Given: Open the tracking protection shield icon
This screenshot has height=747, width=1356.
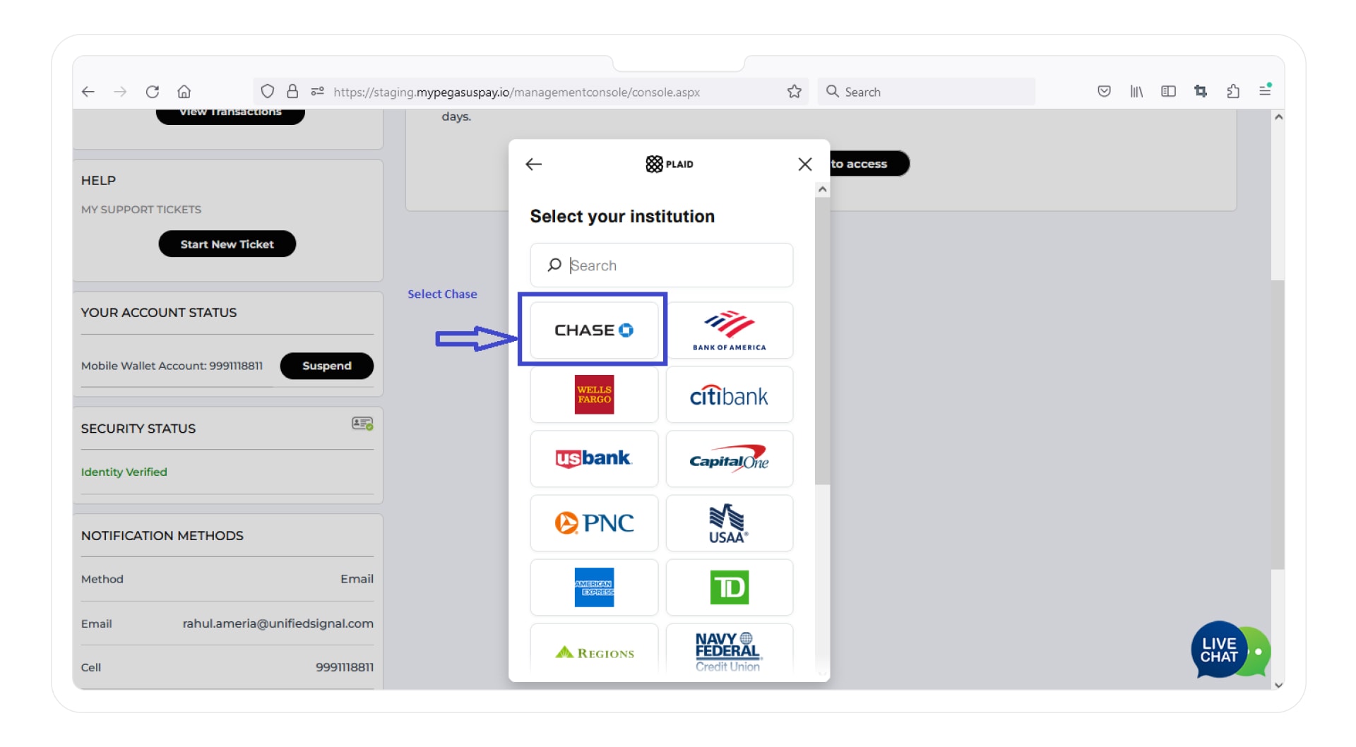Looking at the screenshot, I should (267, 92).
